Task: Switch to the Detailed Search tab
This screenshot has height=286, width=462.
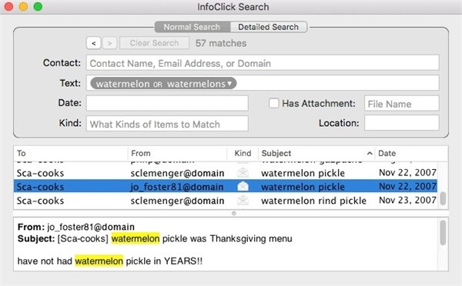Action: click(x=269, y=27)
